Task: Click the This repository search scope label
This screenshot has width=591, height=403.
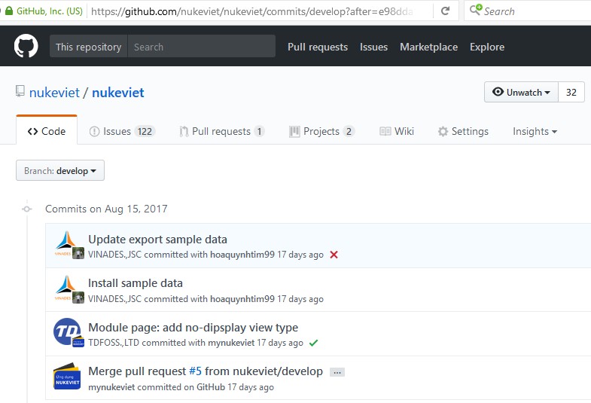Action: (x=89, y=47)
